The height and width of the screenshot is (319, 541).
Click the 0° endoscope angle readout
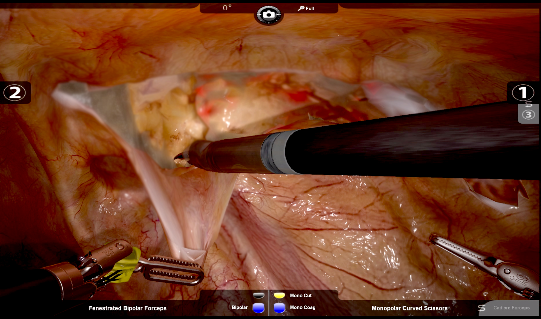point(227,8)
